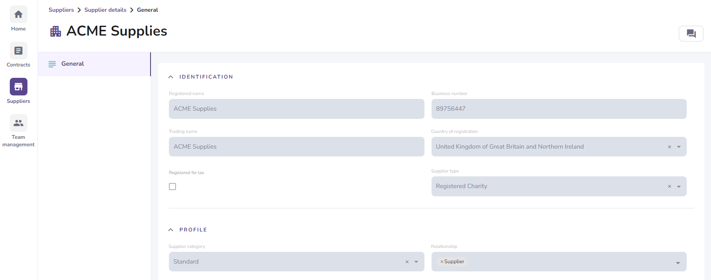711x280 pixels.
Task: Collapse the Profile section
Action: pyautogui.click(x=171, y=230)
